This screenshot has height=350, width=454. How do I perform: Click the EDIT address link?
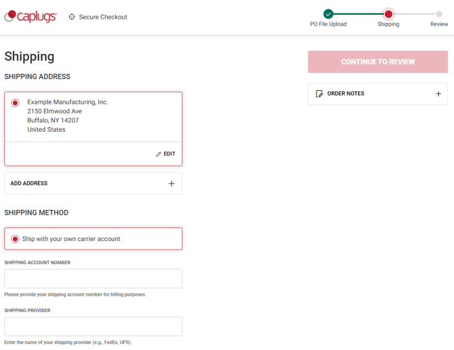tap(165, 154)
